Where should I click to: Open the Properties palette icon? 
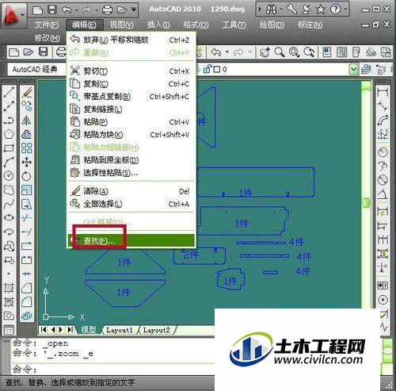point(327,52)
